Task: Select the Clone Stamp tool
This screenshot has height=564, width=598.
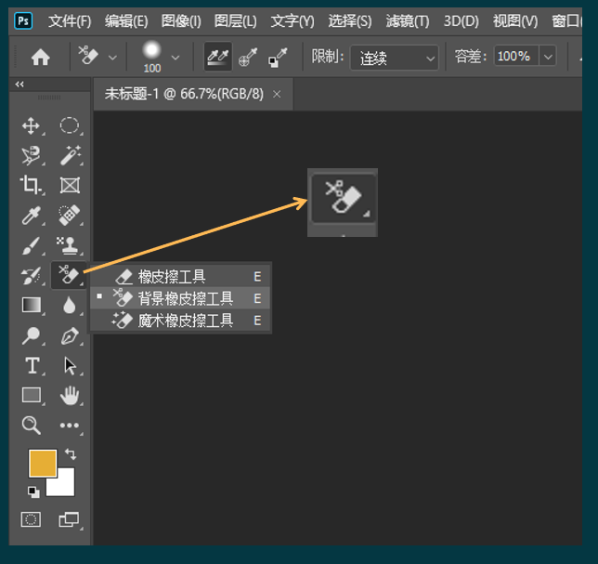Action: coord(69,245)
